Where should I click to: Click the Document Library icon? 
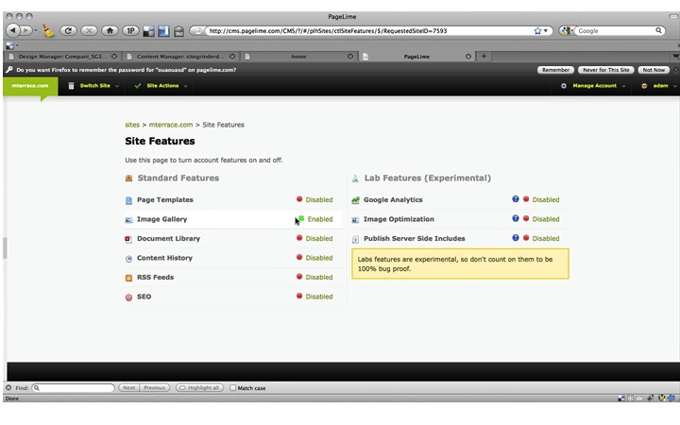(x=128, y=239)
